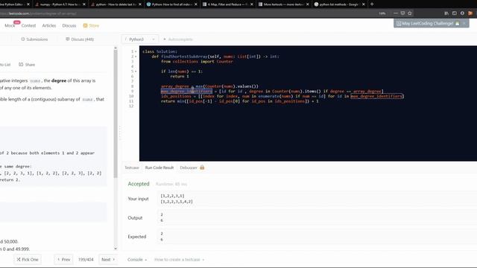Click the description scrollbar down arrow
Viewport: 477px width, 268px height.
[116, 249]
